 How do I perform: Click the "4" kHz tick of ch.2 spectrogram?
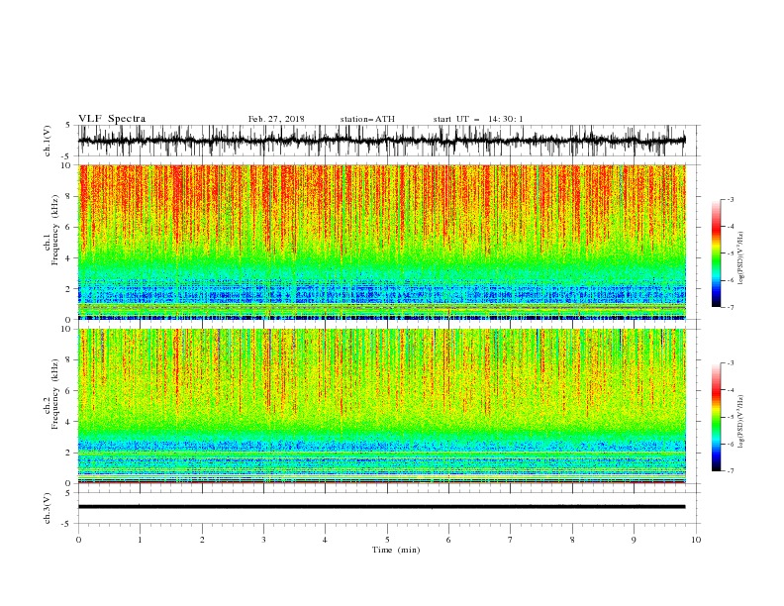pyautogui.click(x=69, y=422)
